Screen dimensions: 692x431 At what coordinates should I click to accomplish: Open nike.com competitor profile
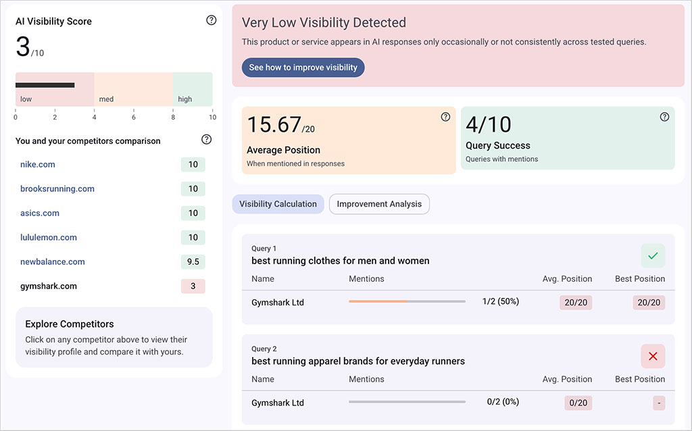(38, 165)
